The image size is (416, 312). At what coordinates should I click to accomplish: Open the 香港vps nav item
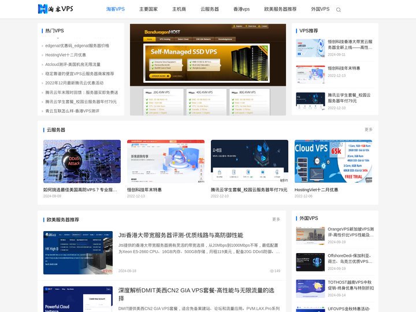pyautogui.click(x=242, y=9)
